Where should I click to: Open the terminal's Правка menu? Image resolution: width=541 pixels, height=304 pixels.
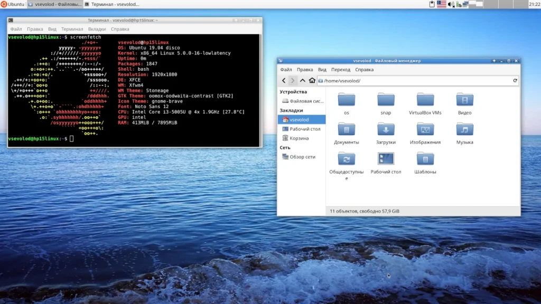pyautogui.click(x=35, y=29)
